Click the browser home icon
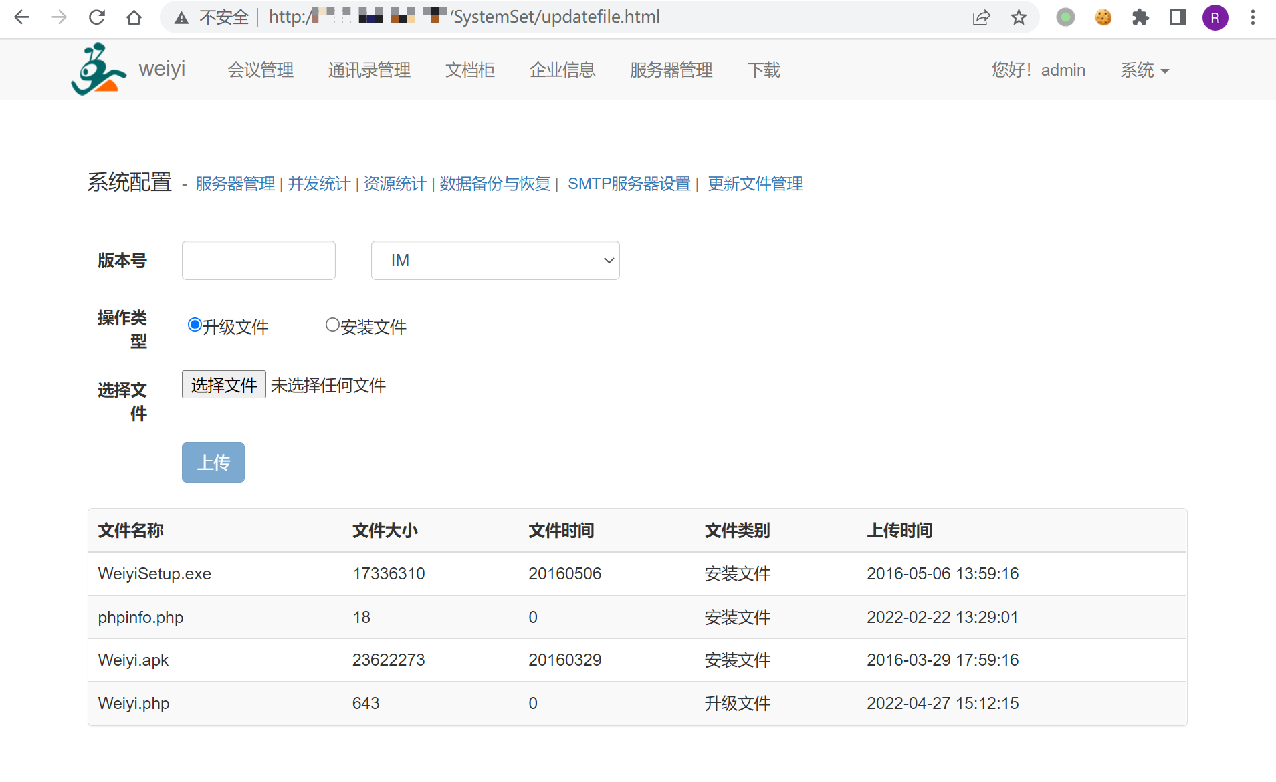1276x782 pixels. (134, 17)
